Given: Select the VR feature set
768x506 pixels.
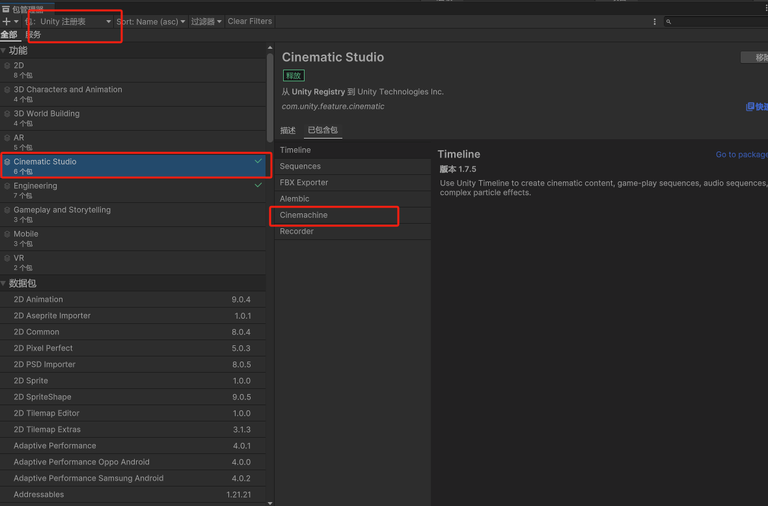Looking at the screenshot, I should click(133, 263).
